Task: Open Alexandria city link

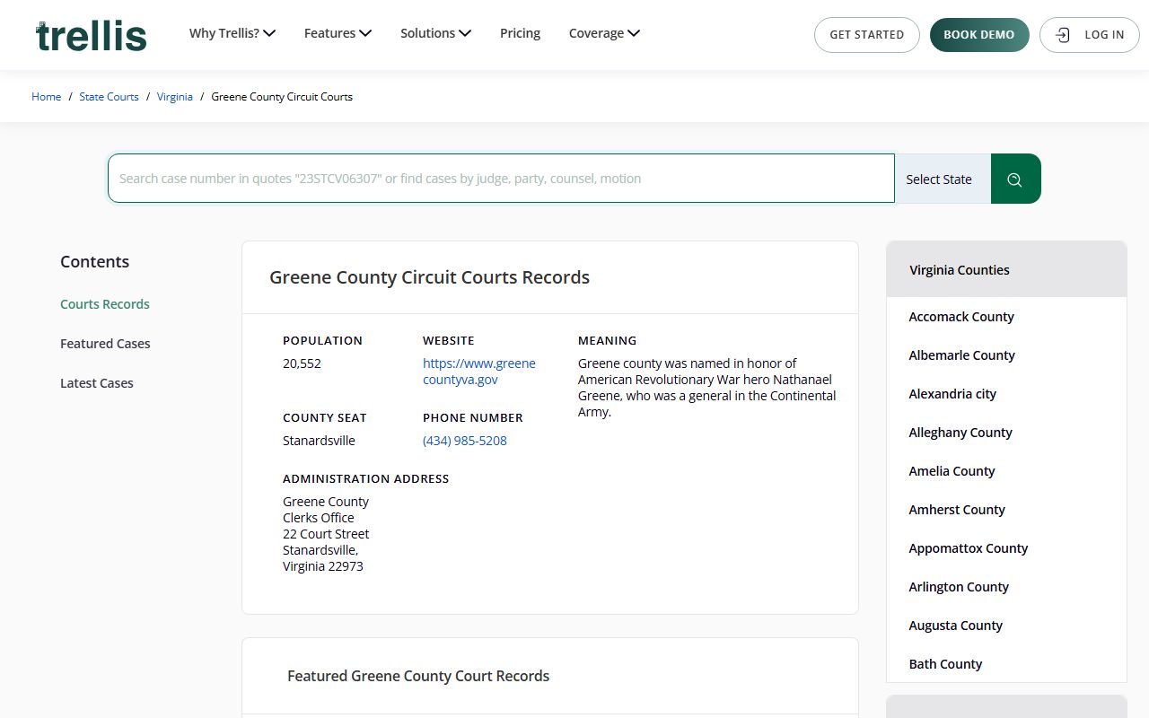Action: (952, 394)
